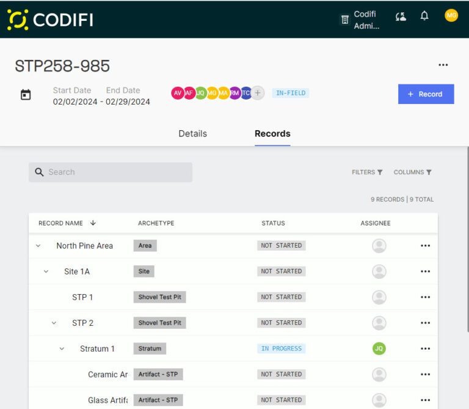Click the Search input field
This screenshot has width=469, height=409.
[111, 172]
